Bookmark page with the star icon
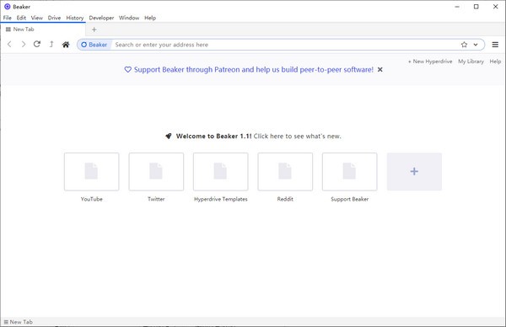 464,45
